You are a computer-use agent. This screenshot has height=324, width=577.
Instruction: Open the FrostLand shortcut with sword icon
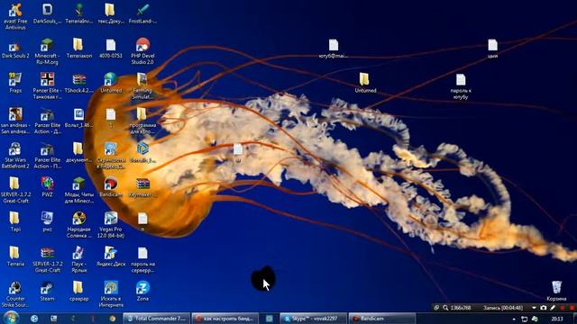pos(142,14)
